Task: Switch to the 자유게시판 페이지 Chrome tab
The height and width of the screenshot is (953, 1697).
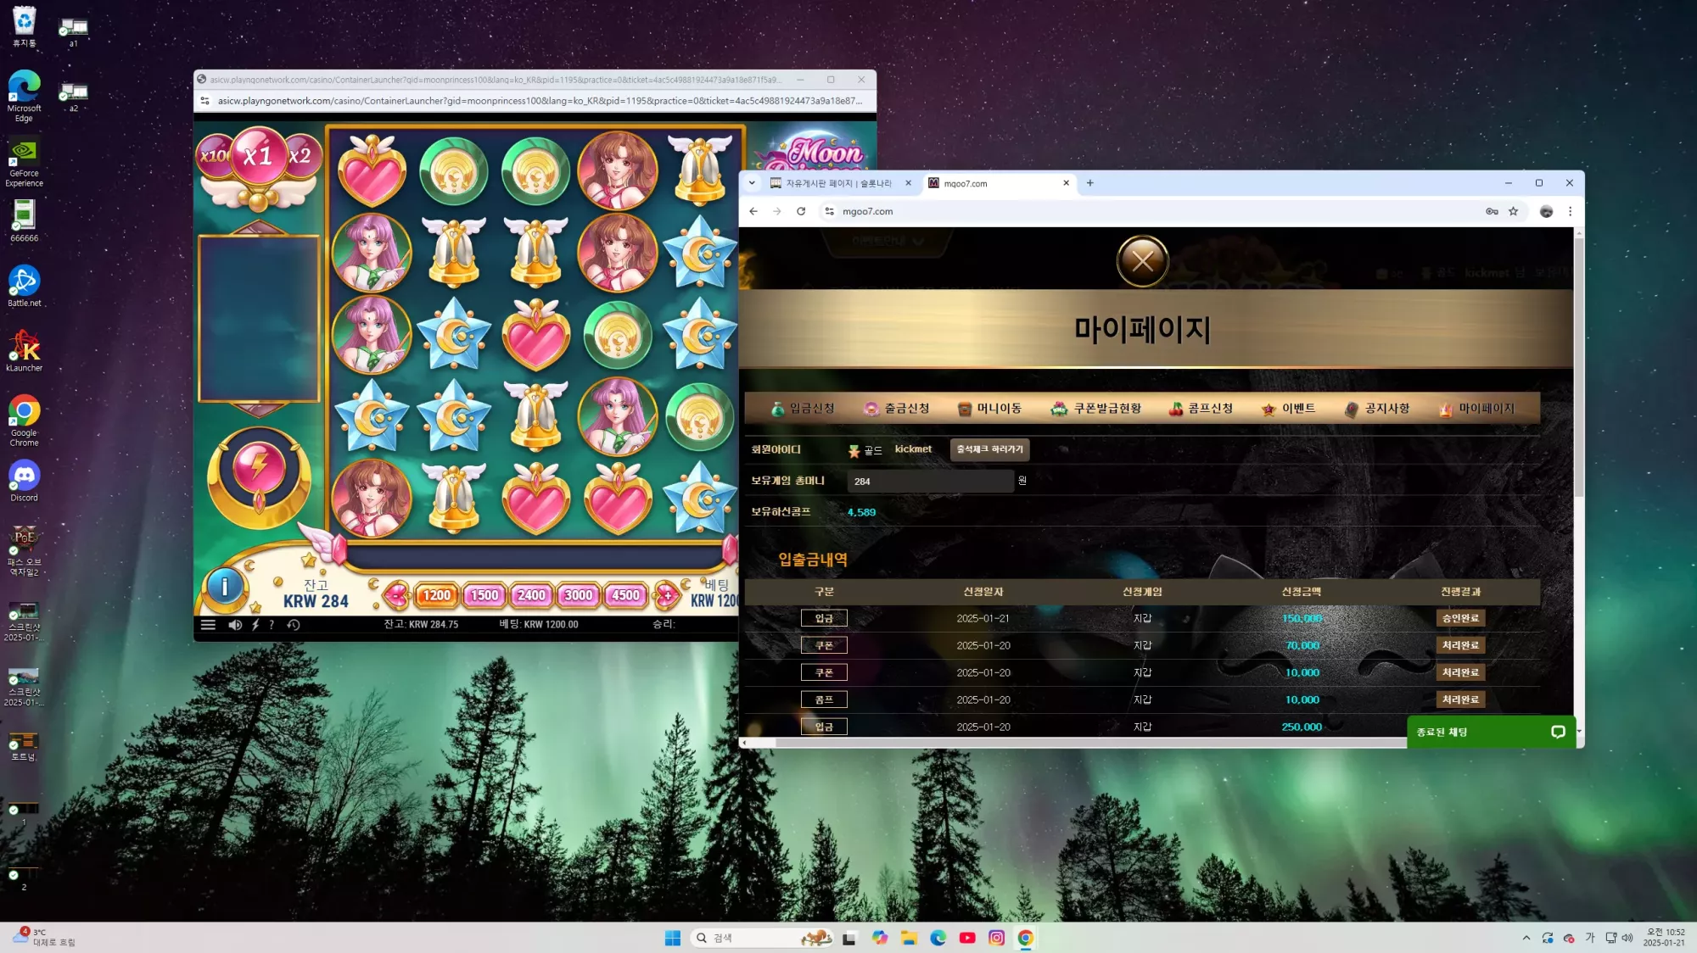Action: click(x=840, y=183)
